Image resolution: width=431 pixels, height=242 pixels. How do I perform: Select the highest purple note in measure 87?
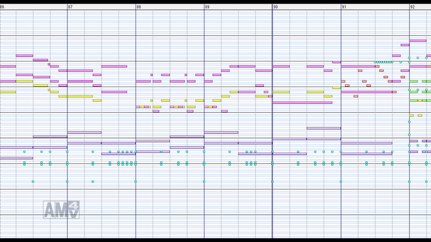tap(84, 132)
